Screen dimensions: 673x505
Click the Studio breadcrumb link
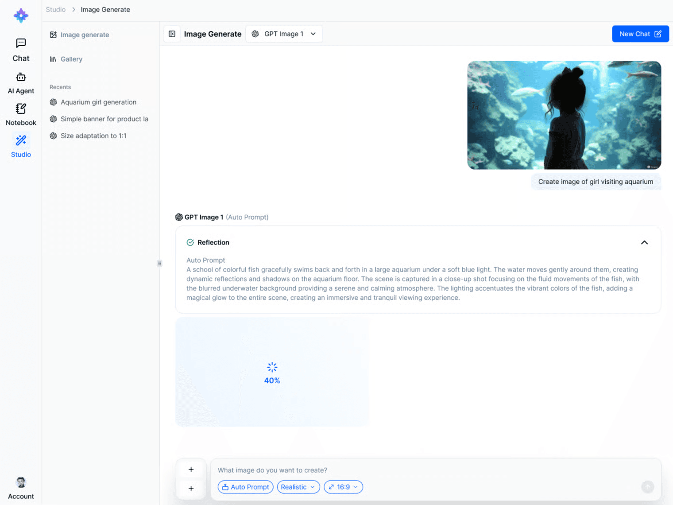tap(56, 10)
